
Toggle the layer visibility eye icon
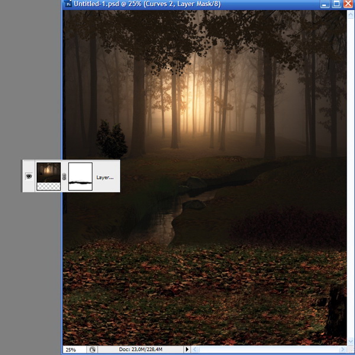pos(29,176)
